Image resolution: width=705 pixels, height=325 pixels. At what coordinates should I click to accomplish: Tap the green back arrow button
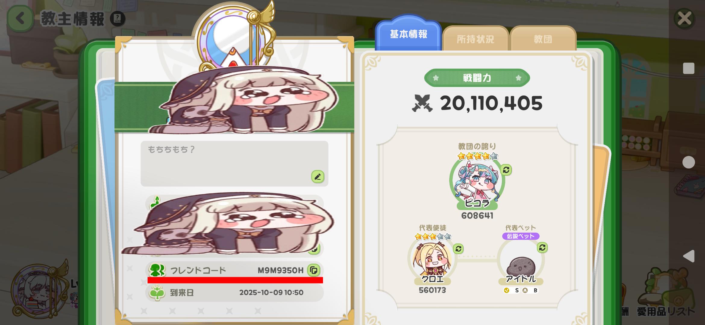tap(20, 19)
